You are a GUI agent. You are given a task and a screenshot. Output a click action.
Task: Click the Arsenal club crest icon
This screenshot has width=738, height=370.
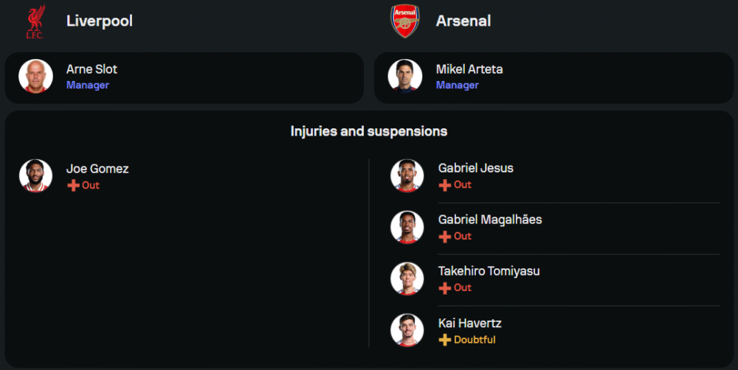(405, 21)
